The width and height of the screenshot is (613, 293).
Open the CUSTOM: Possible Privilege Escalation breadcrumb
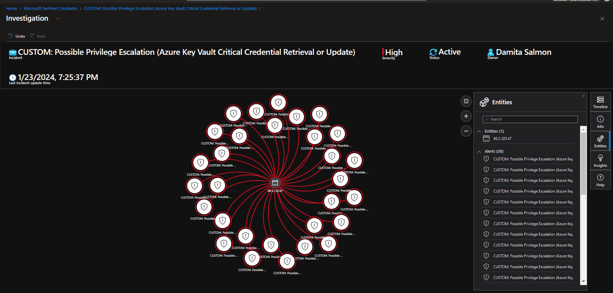(170, 9)
